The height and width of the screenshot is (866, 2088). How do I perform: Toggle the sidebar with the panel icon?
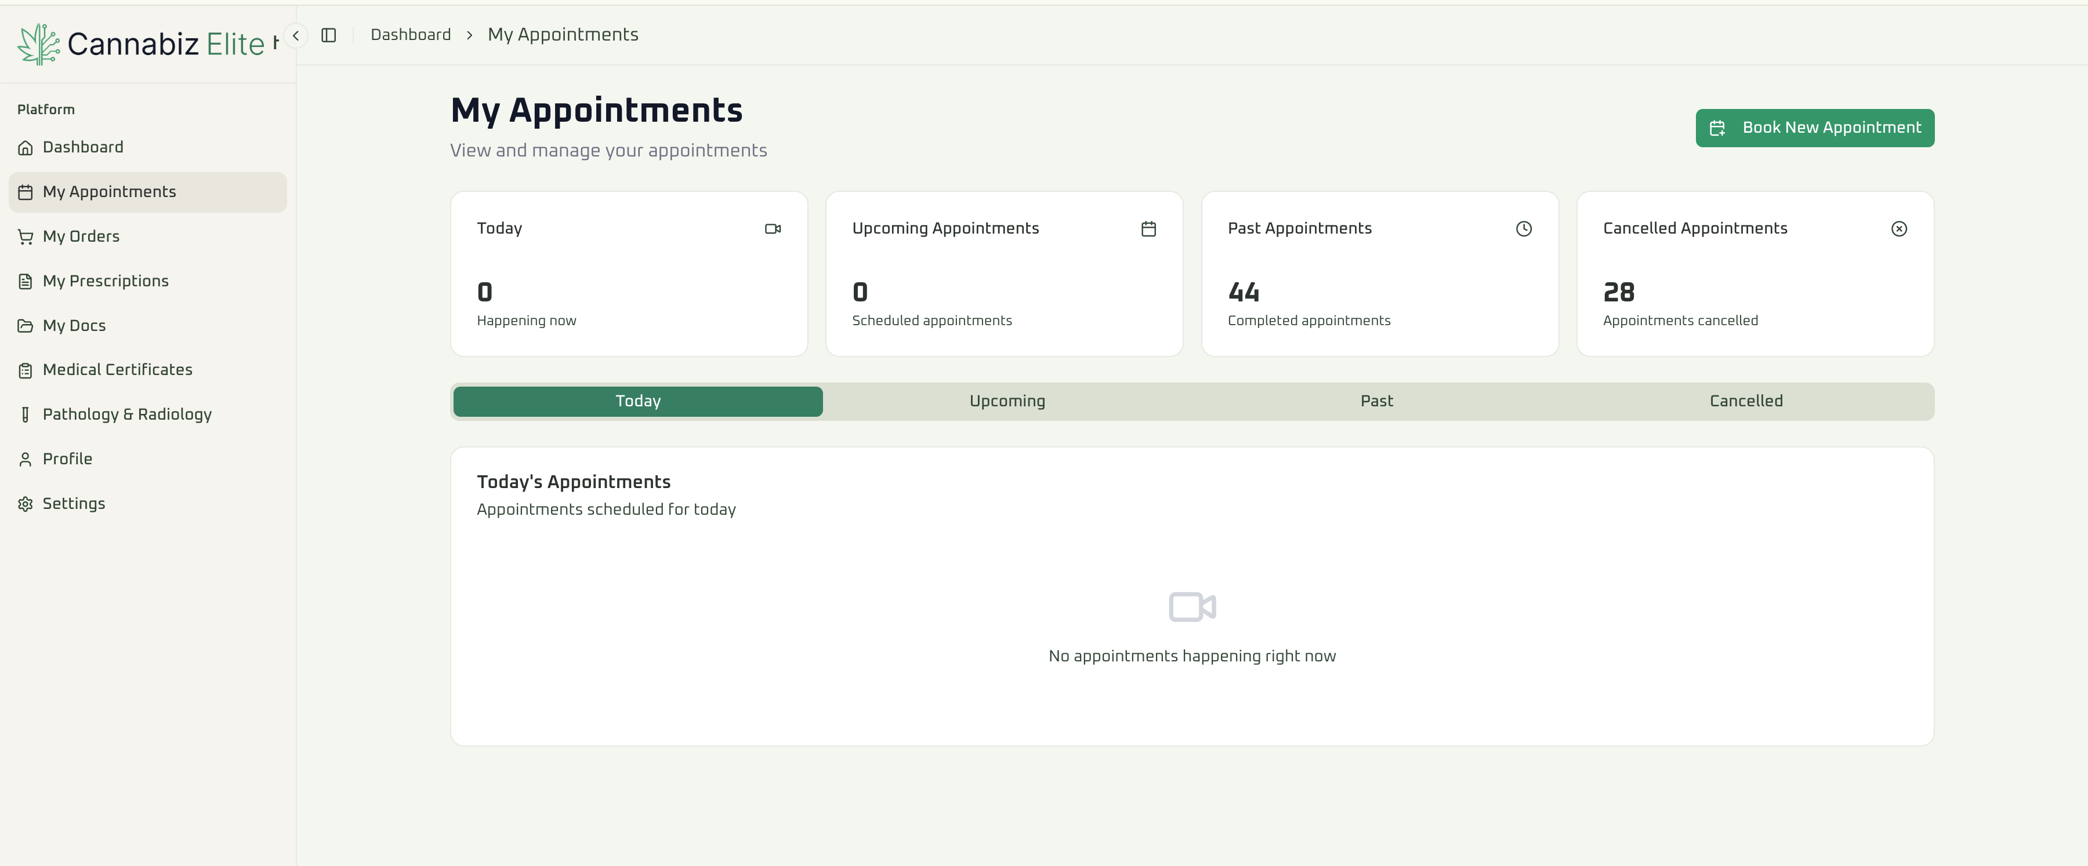pos(329,35)
